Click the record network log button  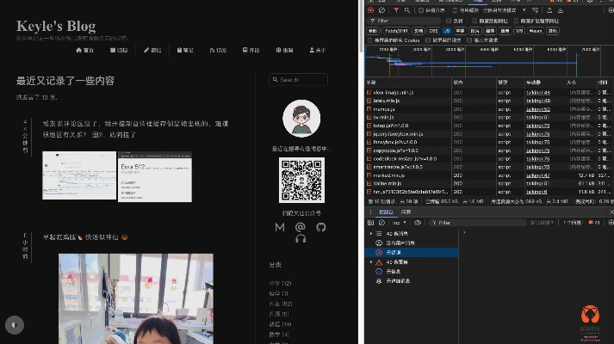point(370,10)
